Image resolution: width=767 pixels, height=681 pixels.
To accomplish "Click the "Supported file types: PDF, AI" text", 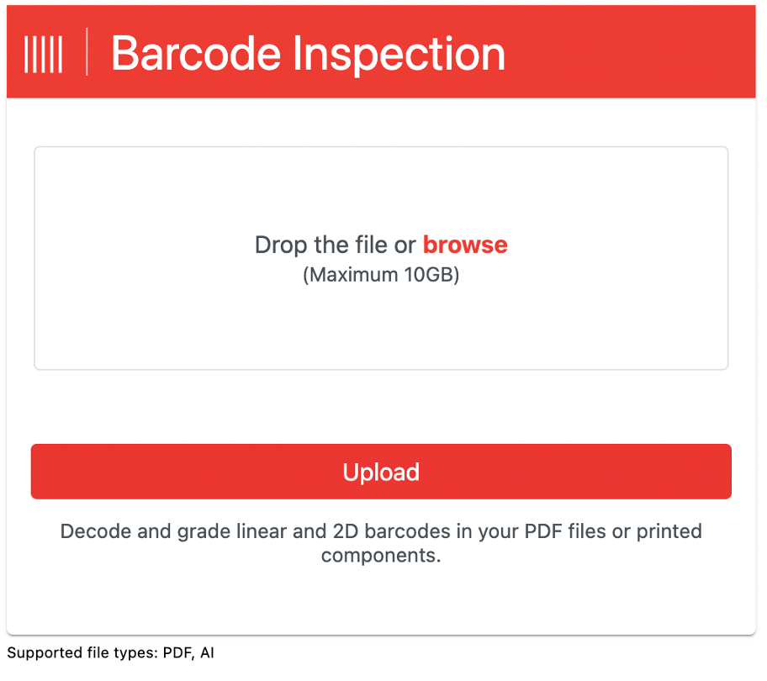I will point(110,652).
